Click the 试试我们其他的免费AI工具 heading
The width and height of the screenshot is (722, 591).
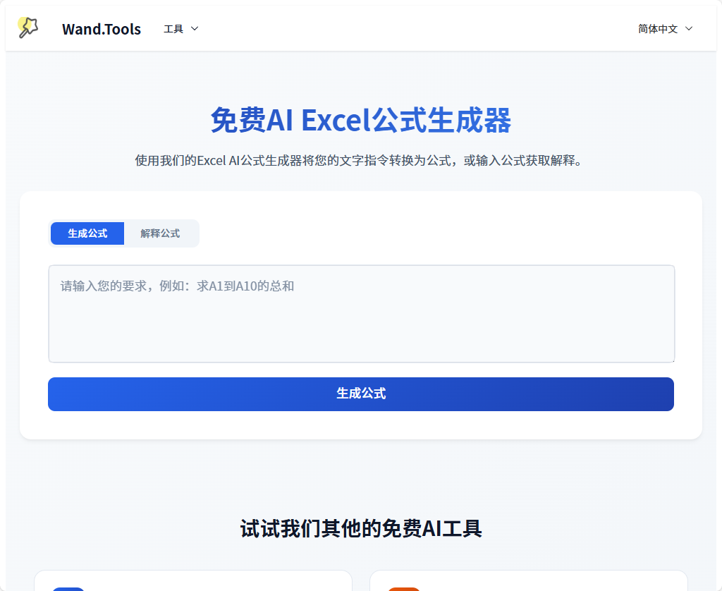click(361, 528)
